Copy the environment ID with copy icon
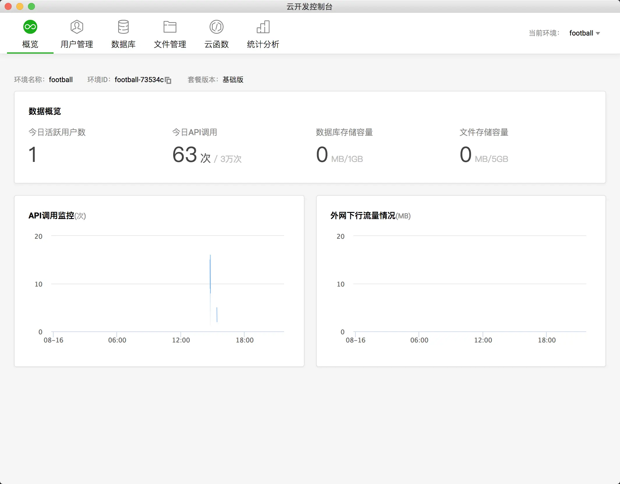The width and height of the screenshot is (620, 484). coord(168,80)
